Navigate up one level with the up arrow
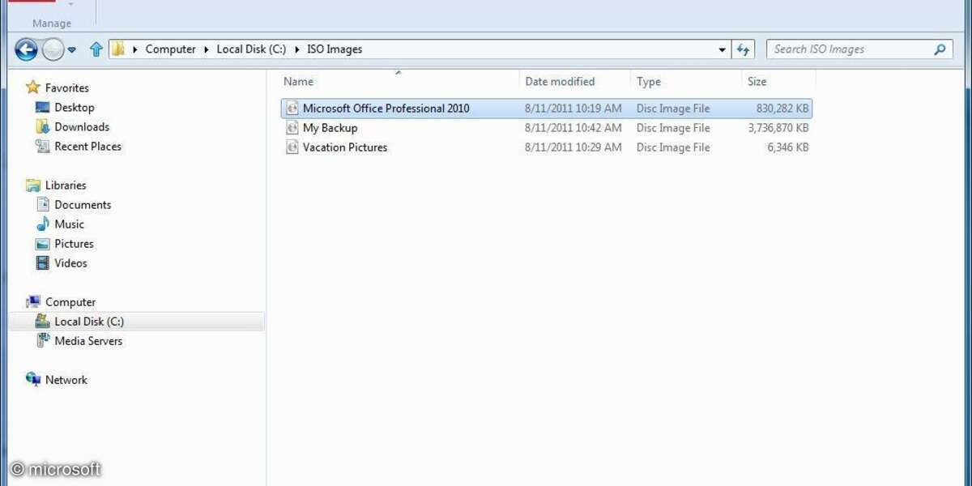This screenshot has height=486, width=972. [96, 49]
